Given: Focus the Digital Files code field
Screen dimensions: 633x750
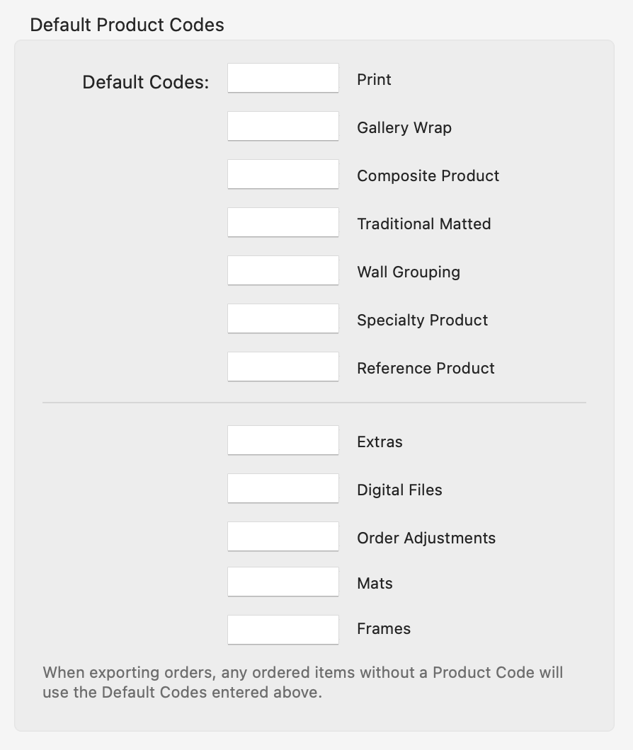Looking at the screenshot, I should [x=283, y=489].
